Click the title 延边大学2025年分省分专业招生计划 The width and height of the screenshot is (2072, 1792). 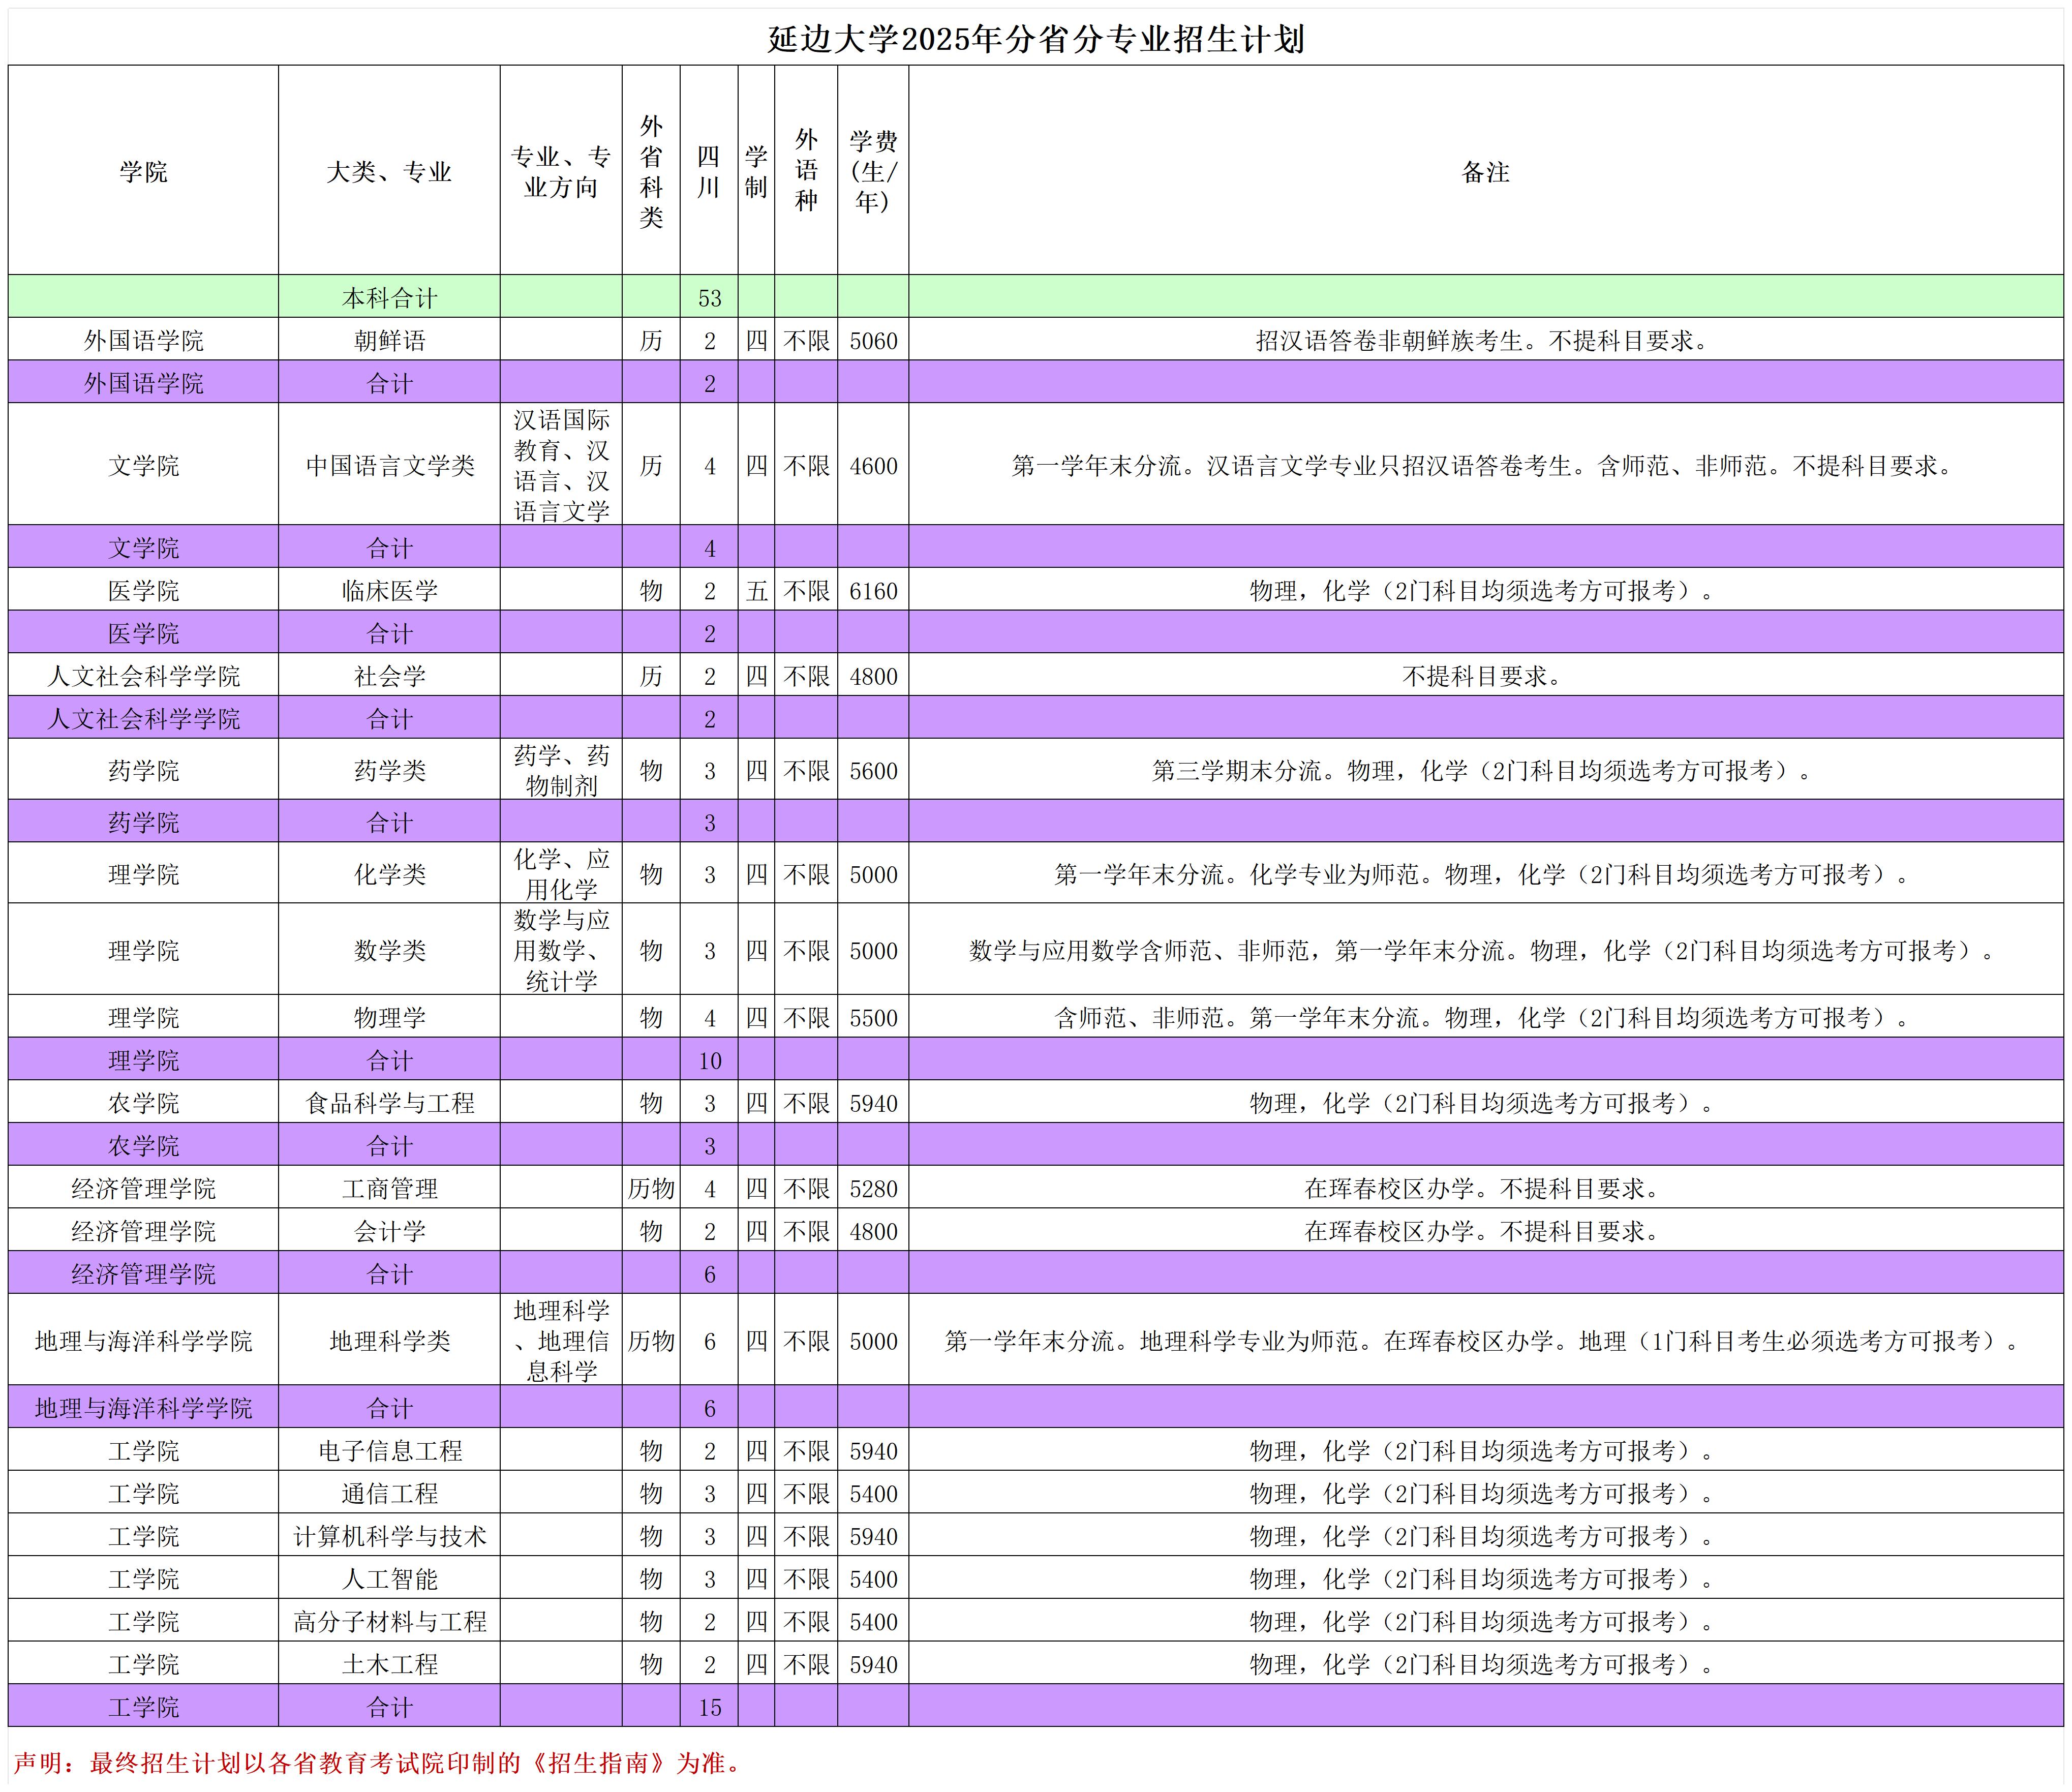pyautogui.click(x=1036, y=39)
